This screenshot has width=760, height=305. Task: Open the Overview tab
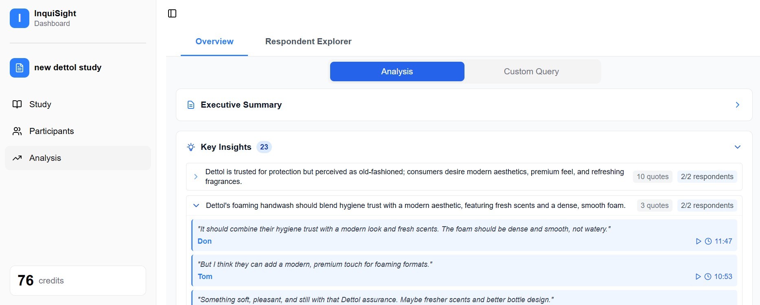click(x=214, y=41)
